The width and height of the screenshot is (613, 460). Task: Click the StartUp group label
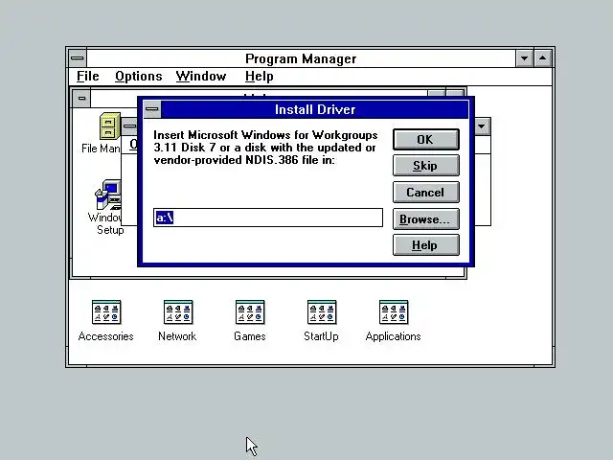(x=322, y=336)
